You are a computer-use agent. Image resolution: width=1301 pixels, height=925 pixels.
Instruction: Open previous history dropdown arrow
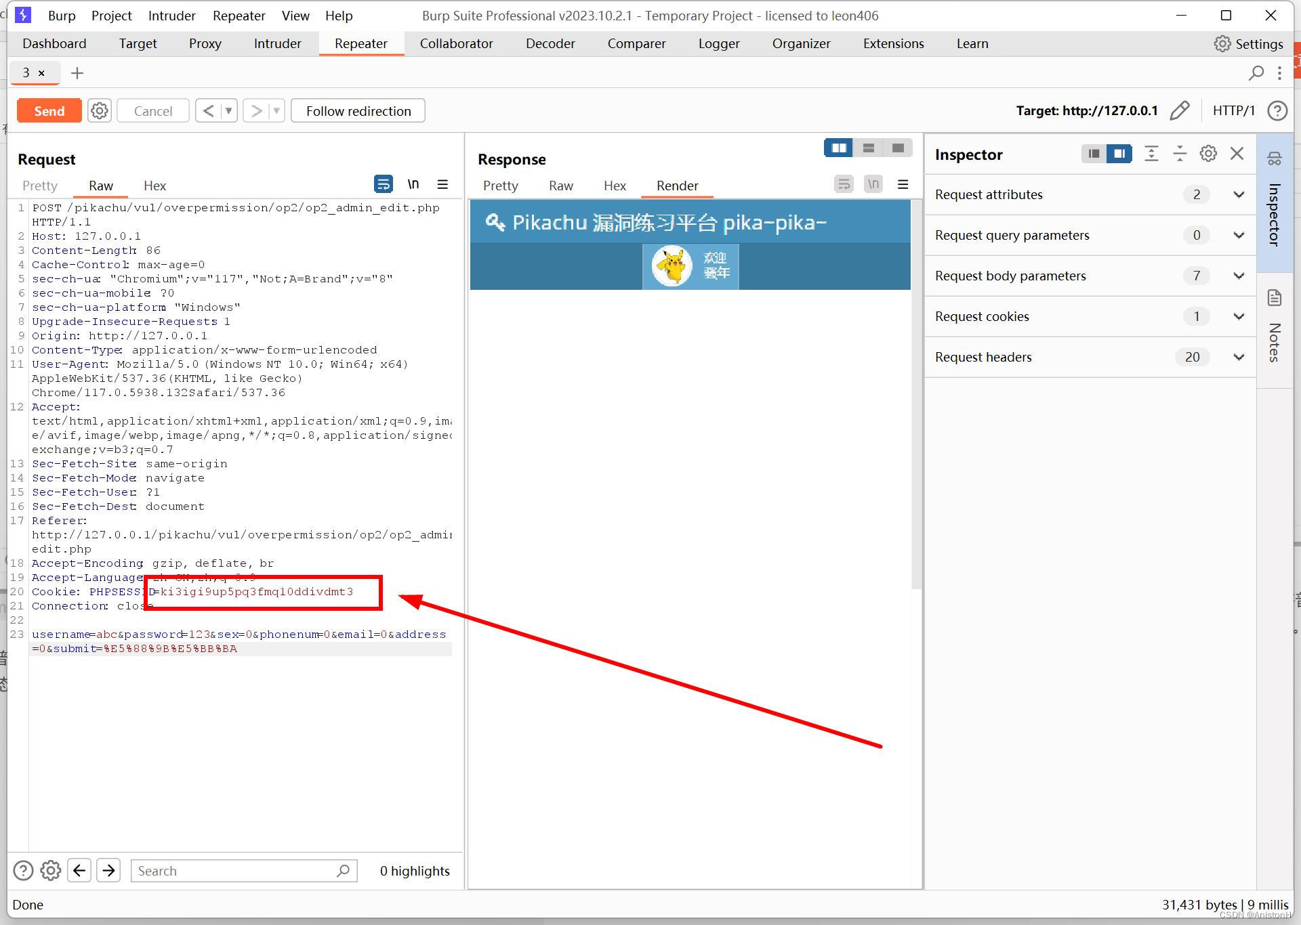[229, 111]
